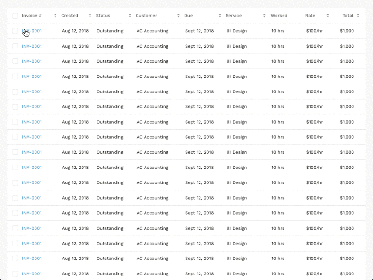Sort by Service column arrows

(264, 16)
